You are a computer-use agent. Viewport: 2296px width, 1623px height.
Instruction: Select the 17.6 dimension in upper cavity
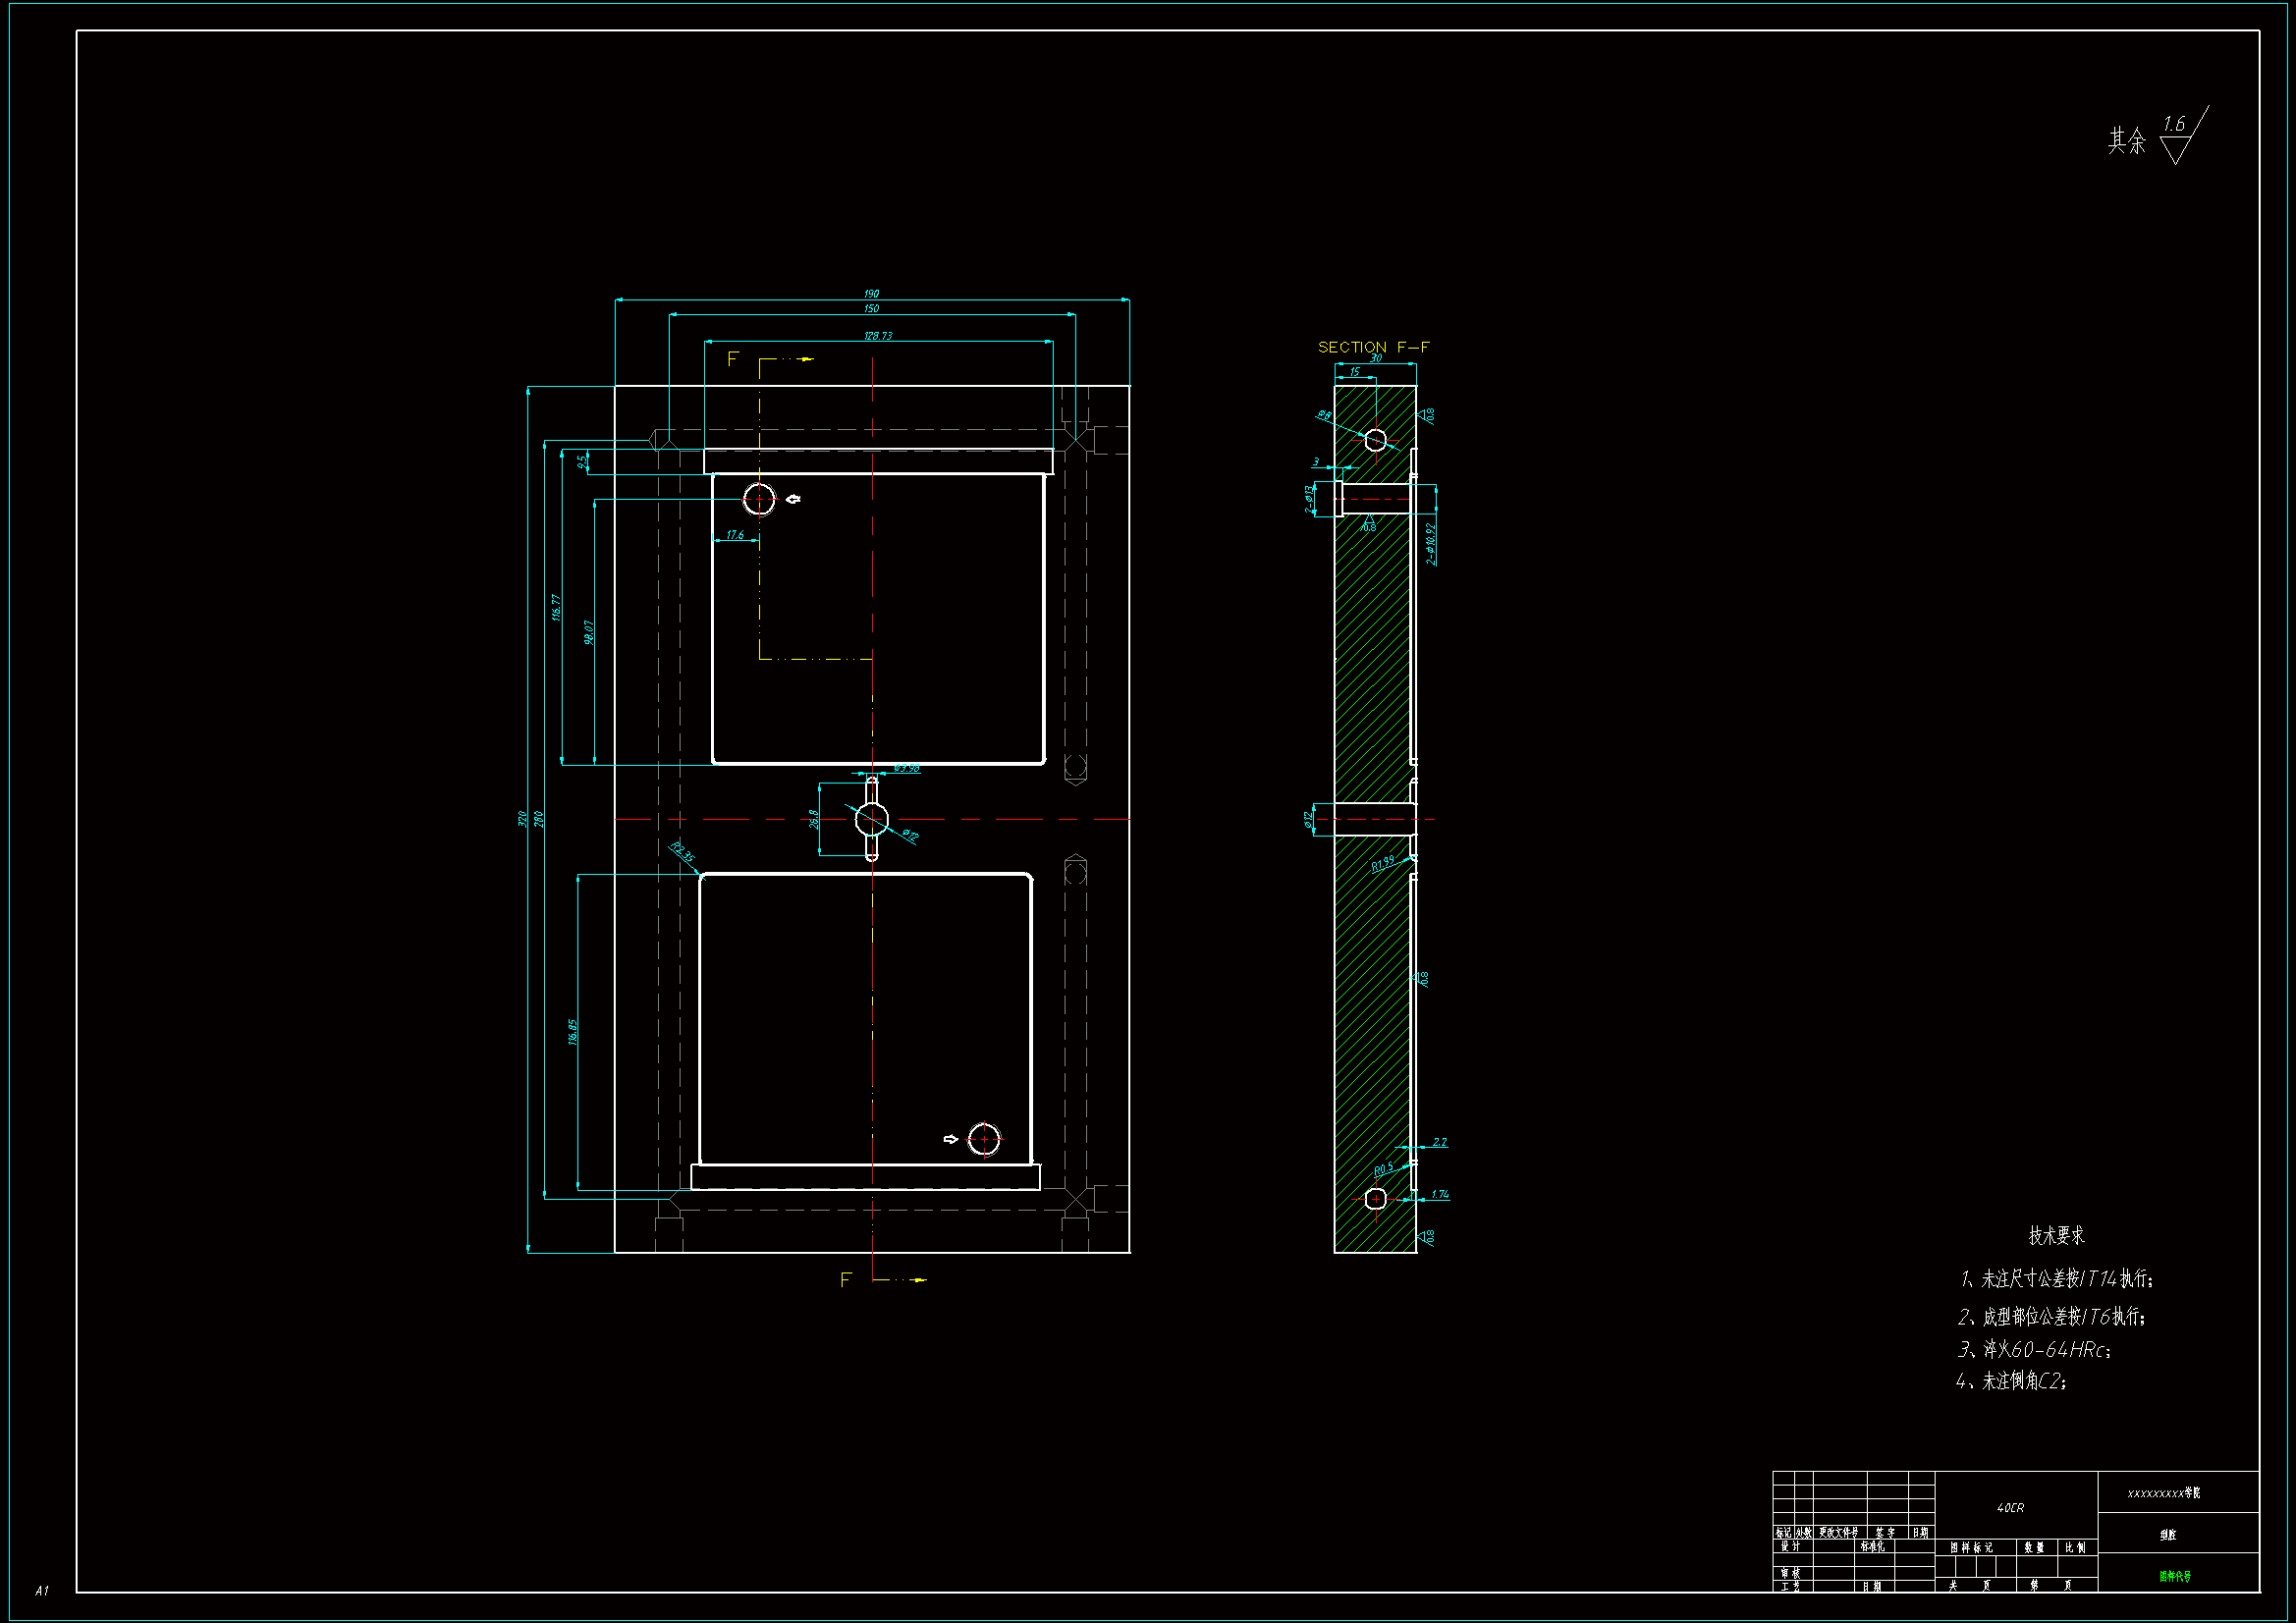tap(735, 535)
